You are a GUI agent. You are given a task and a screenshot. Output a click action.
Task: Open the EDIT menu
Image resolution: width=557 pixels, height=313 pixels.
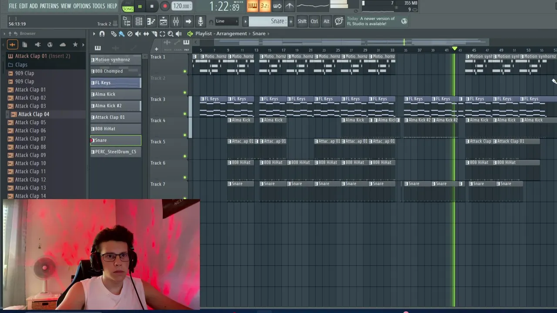23,6
